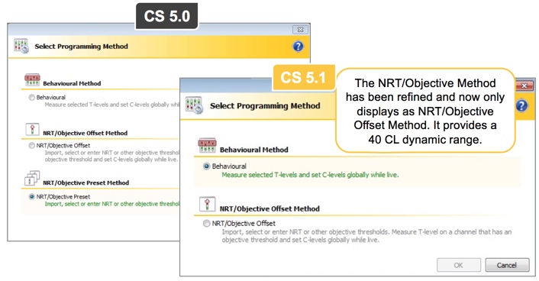Viewport: 539px width, 281px height.
Task: Click NRT/Objective Offset Method icon in CS 5.0
Action: coord(32,130)
